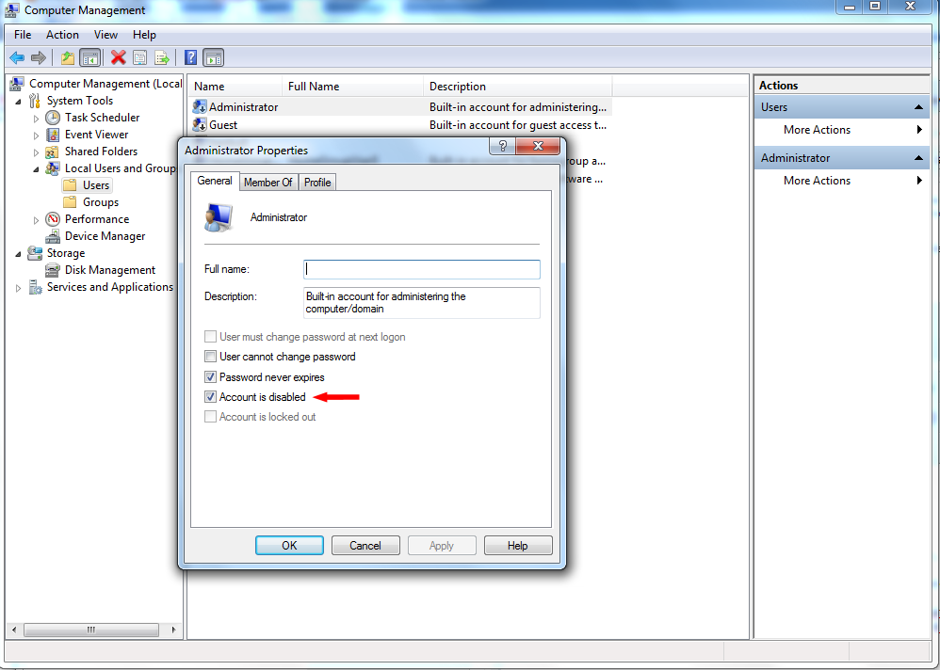Open Event Viewer in the tree
940x670 pixels.
tap(96, 135)
